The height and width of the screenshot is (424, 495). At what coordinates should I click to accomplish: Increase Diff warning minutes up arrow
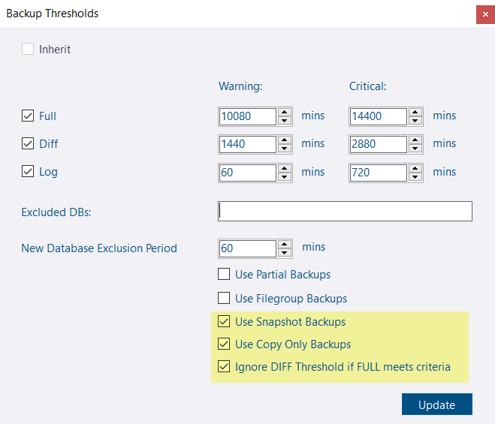point(285,140)
